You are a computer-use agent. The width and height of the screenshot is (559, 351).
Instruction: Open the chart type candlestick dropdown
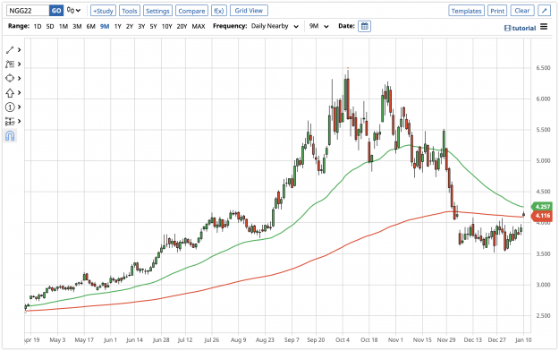(74, 11)
